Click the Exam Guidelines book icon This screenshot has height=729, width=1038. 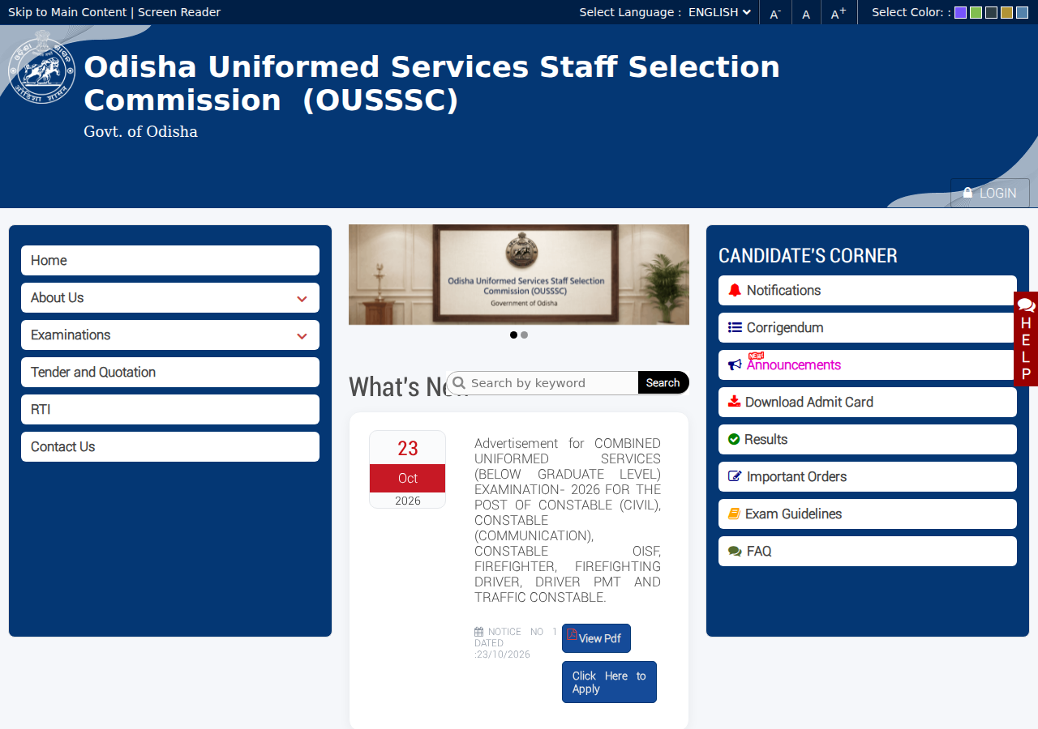734,514
